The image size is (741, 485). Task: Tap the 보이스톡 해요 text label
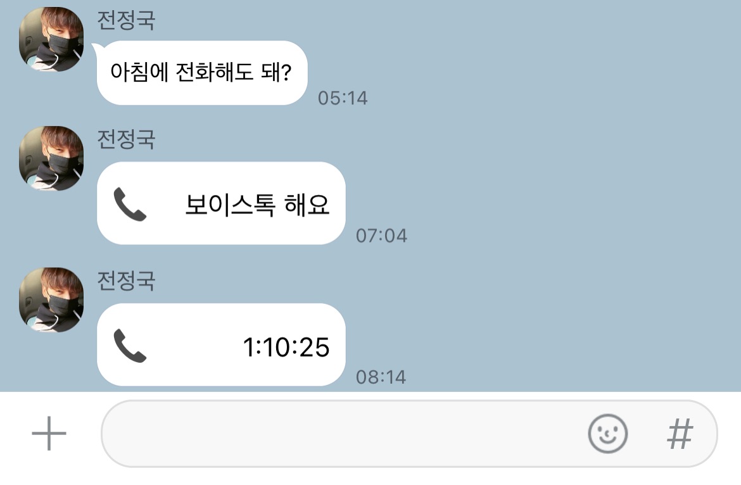pyautogui.click(x=257, y=205)
